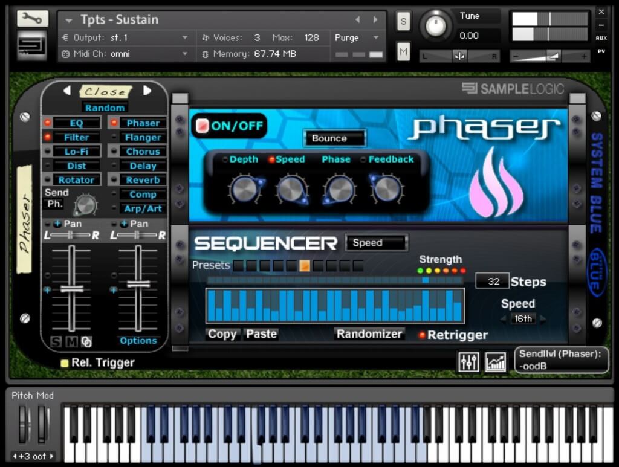Adjust the left channel volume fader

[71, 289]
